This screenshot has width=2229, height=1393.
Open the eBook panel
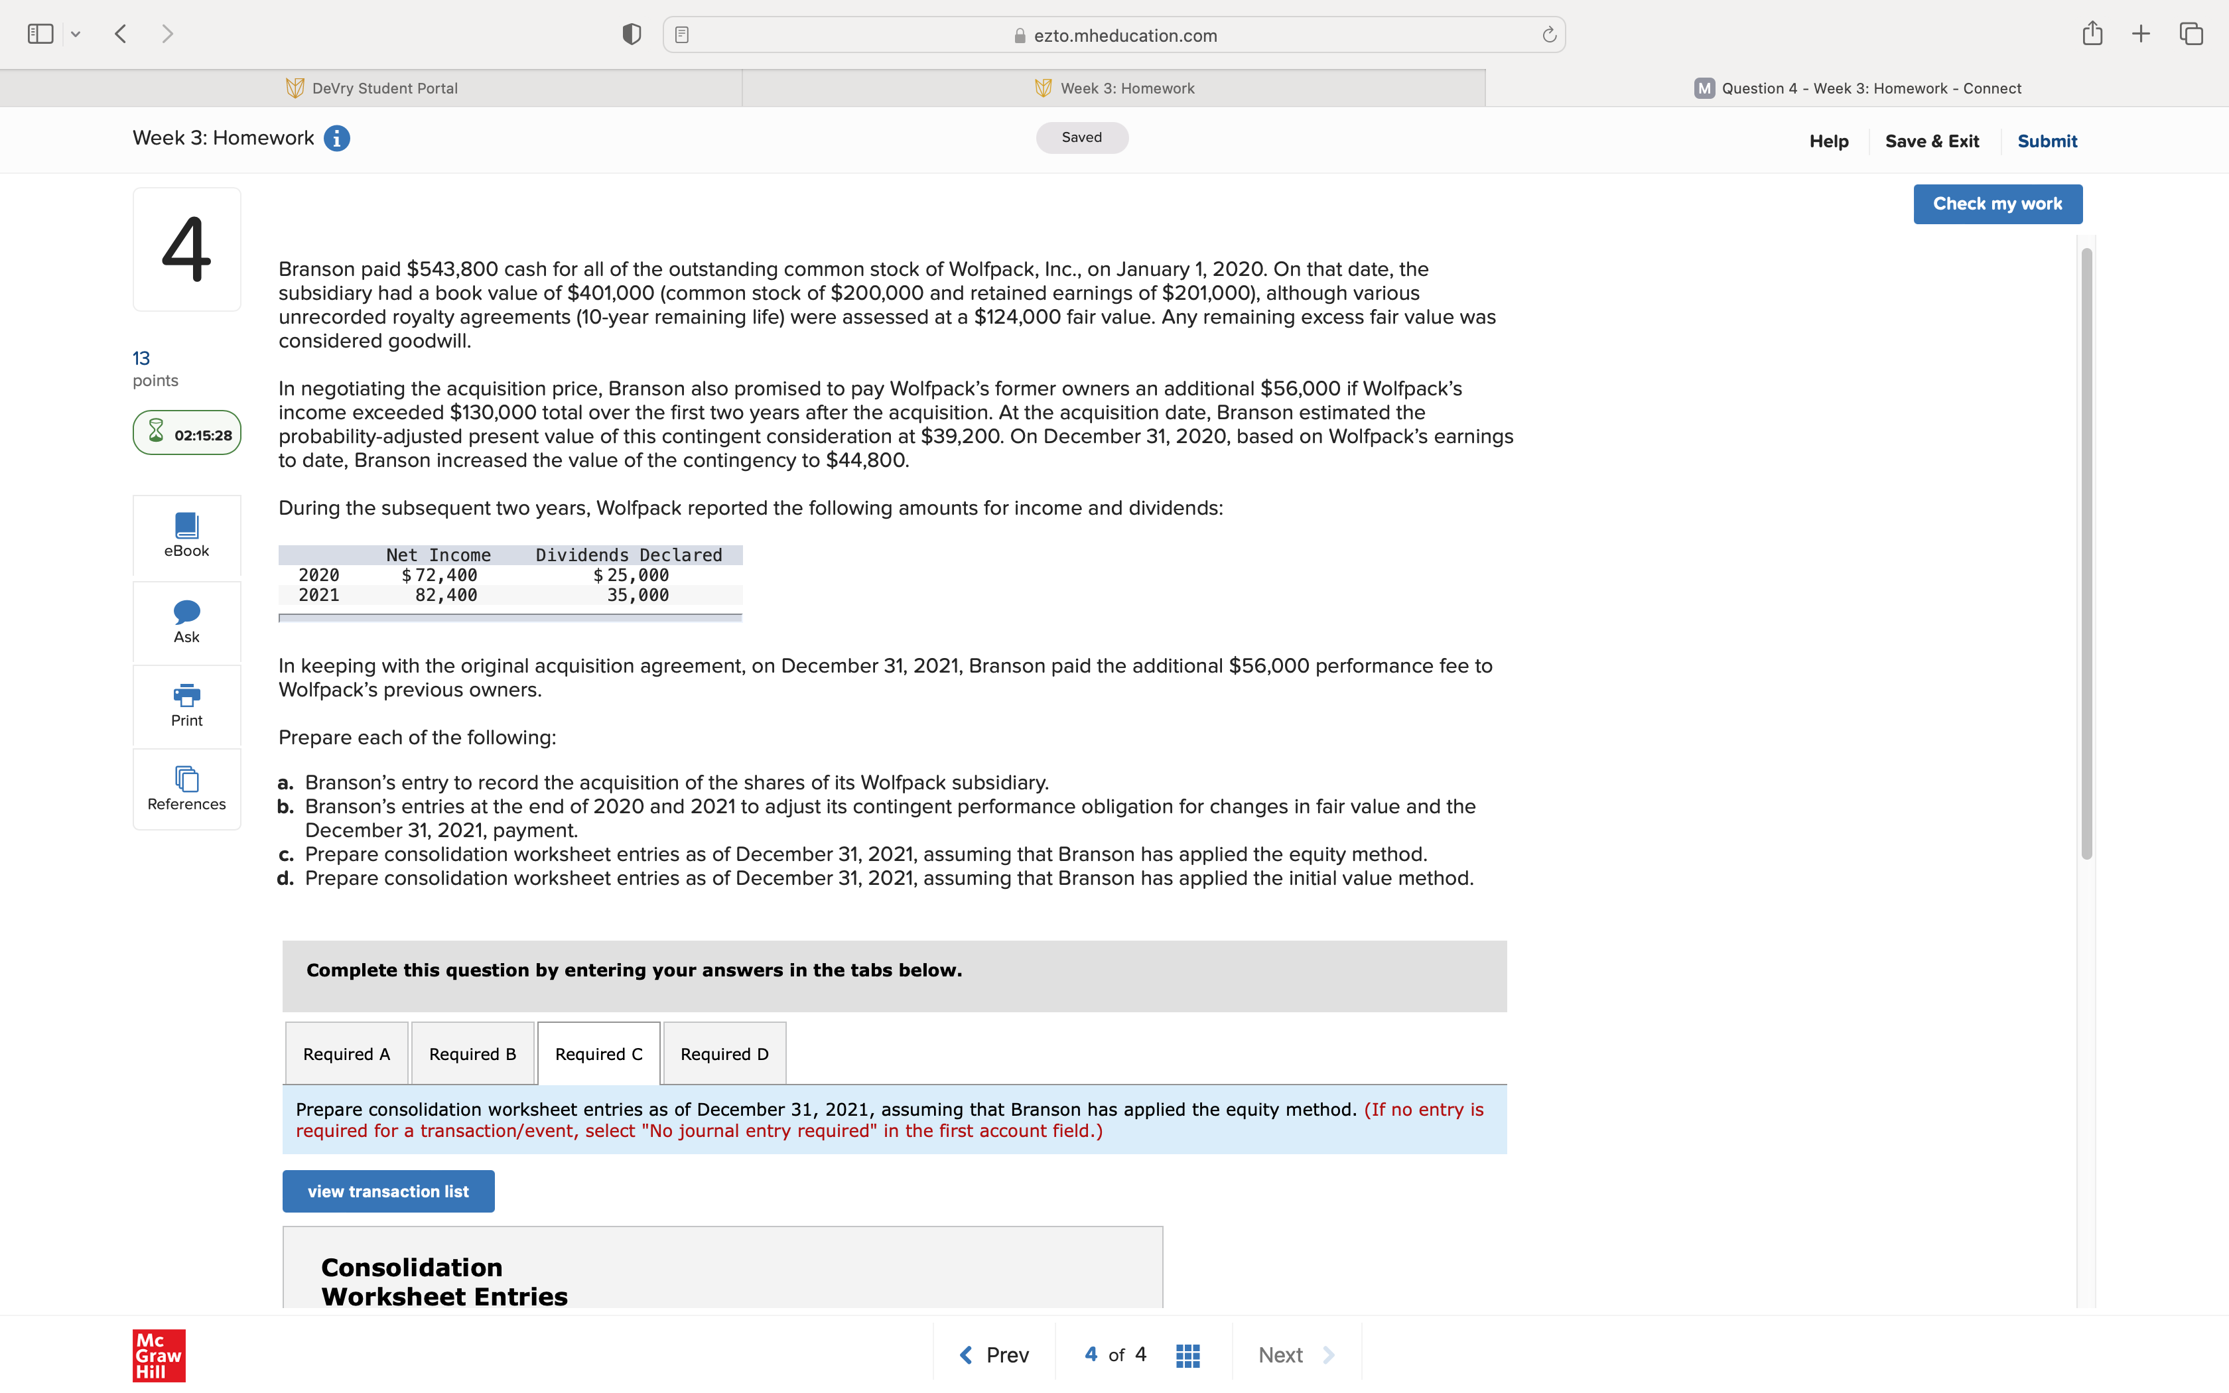(x=186, y=535)
